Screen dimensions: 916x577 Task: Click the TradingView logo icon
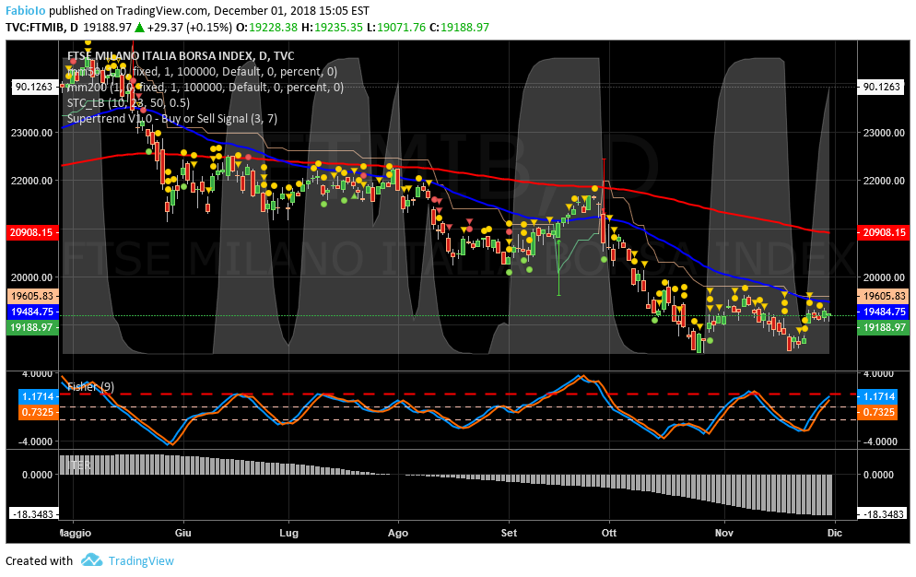pos(91,560)
